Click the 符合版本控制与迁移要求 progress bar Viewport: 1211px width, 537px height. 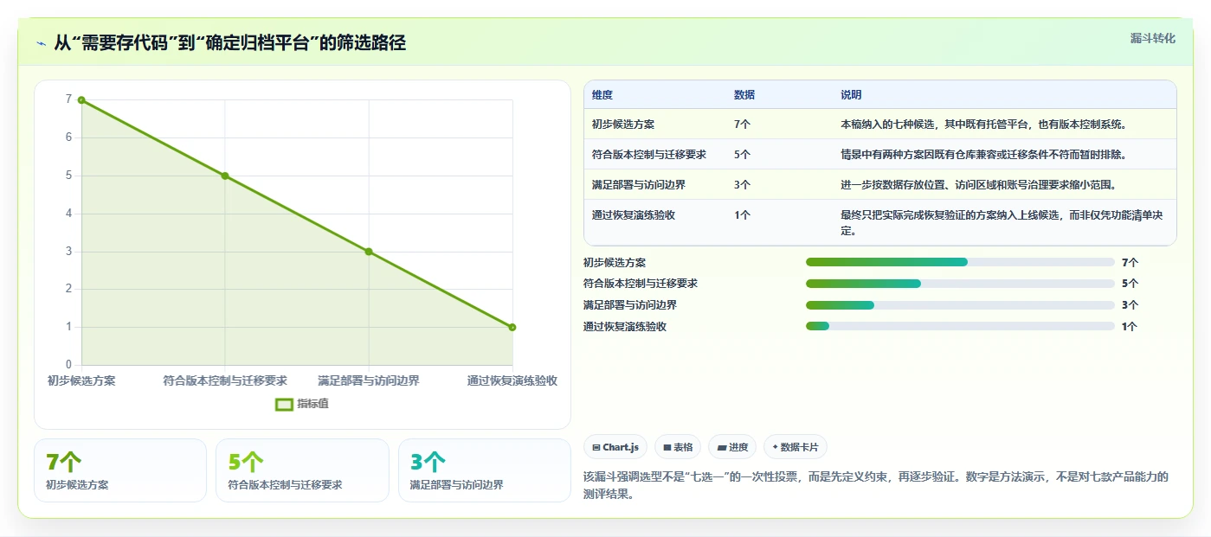pos(960,284)
